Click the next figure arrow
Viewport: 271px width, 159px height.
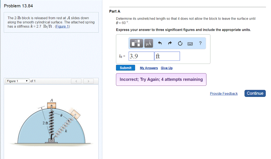pos(88,81)
